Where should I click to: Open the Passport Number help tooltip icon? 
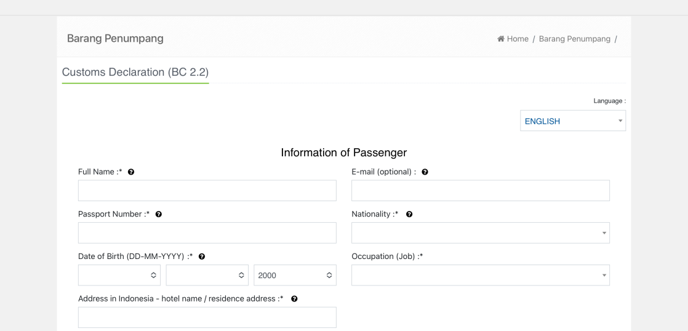[159, 214]
